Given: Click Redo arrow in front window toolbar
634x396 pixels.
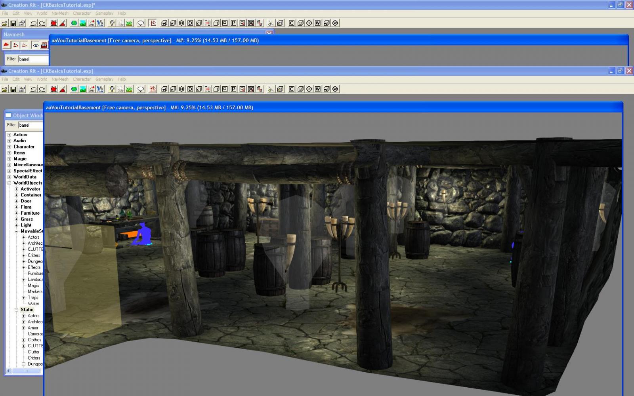Looking at the screenshot, I should click(42, 89).
